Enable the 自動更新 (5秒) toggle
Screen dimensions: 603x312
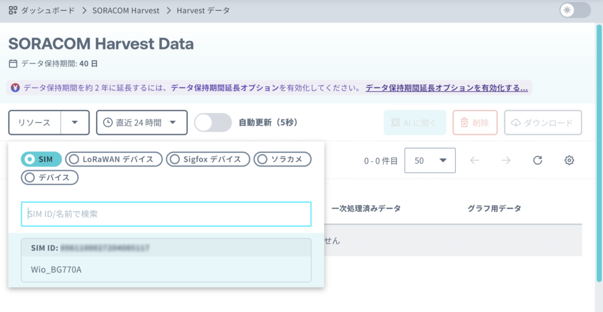click(x=213, y=122)
